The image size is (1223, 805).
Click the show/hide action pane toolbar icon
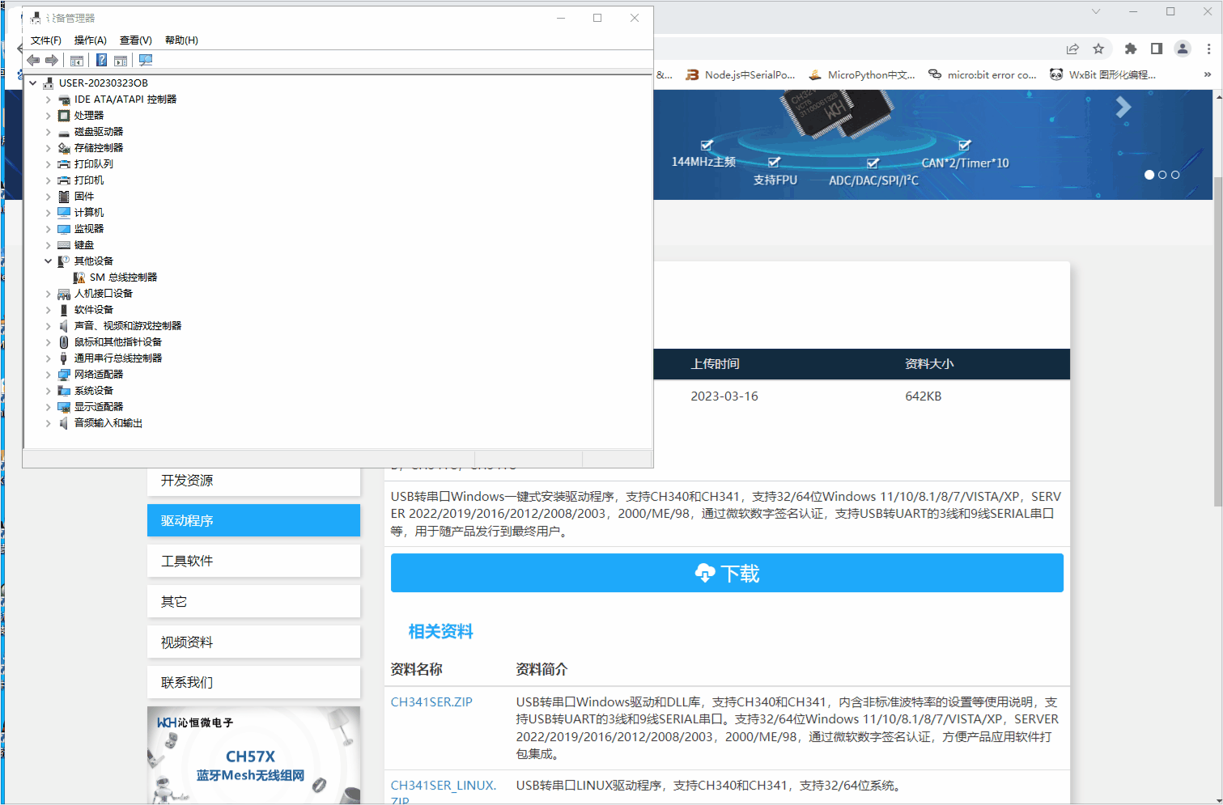tap(121, 61)
